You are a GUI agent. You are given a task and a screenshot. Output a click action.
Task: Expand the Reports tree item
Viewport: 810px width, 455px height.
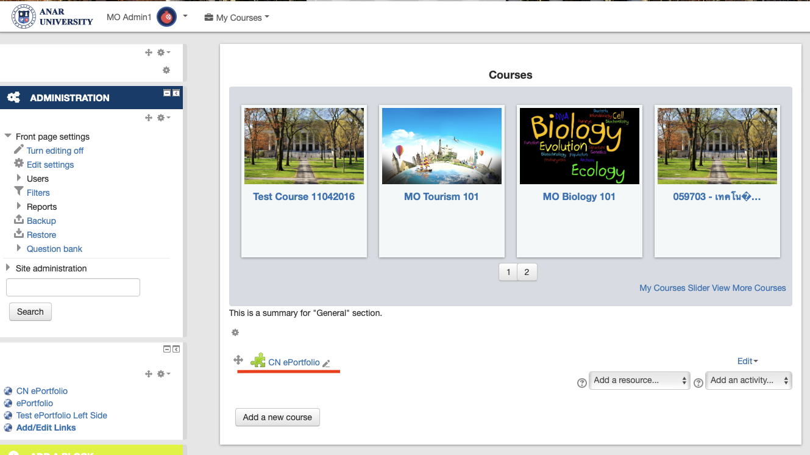(19, 206)
